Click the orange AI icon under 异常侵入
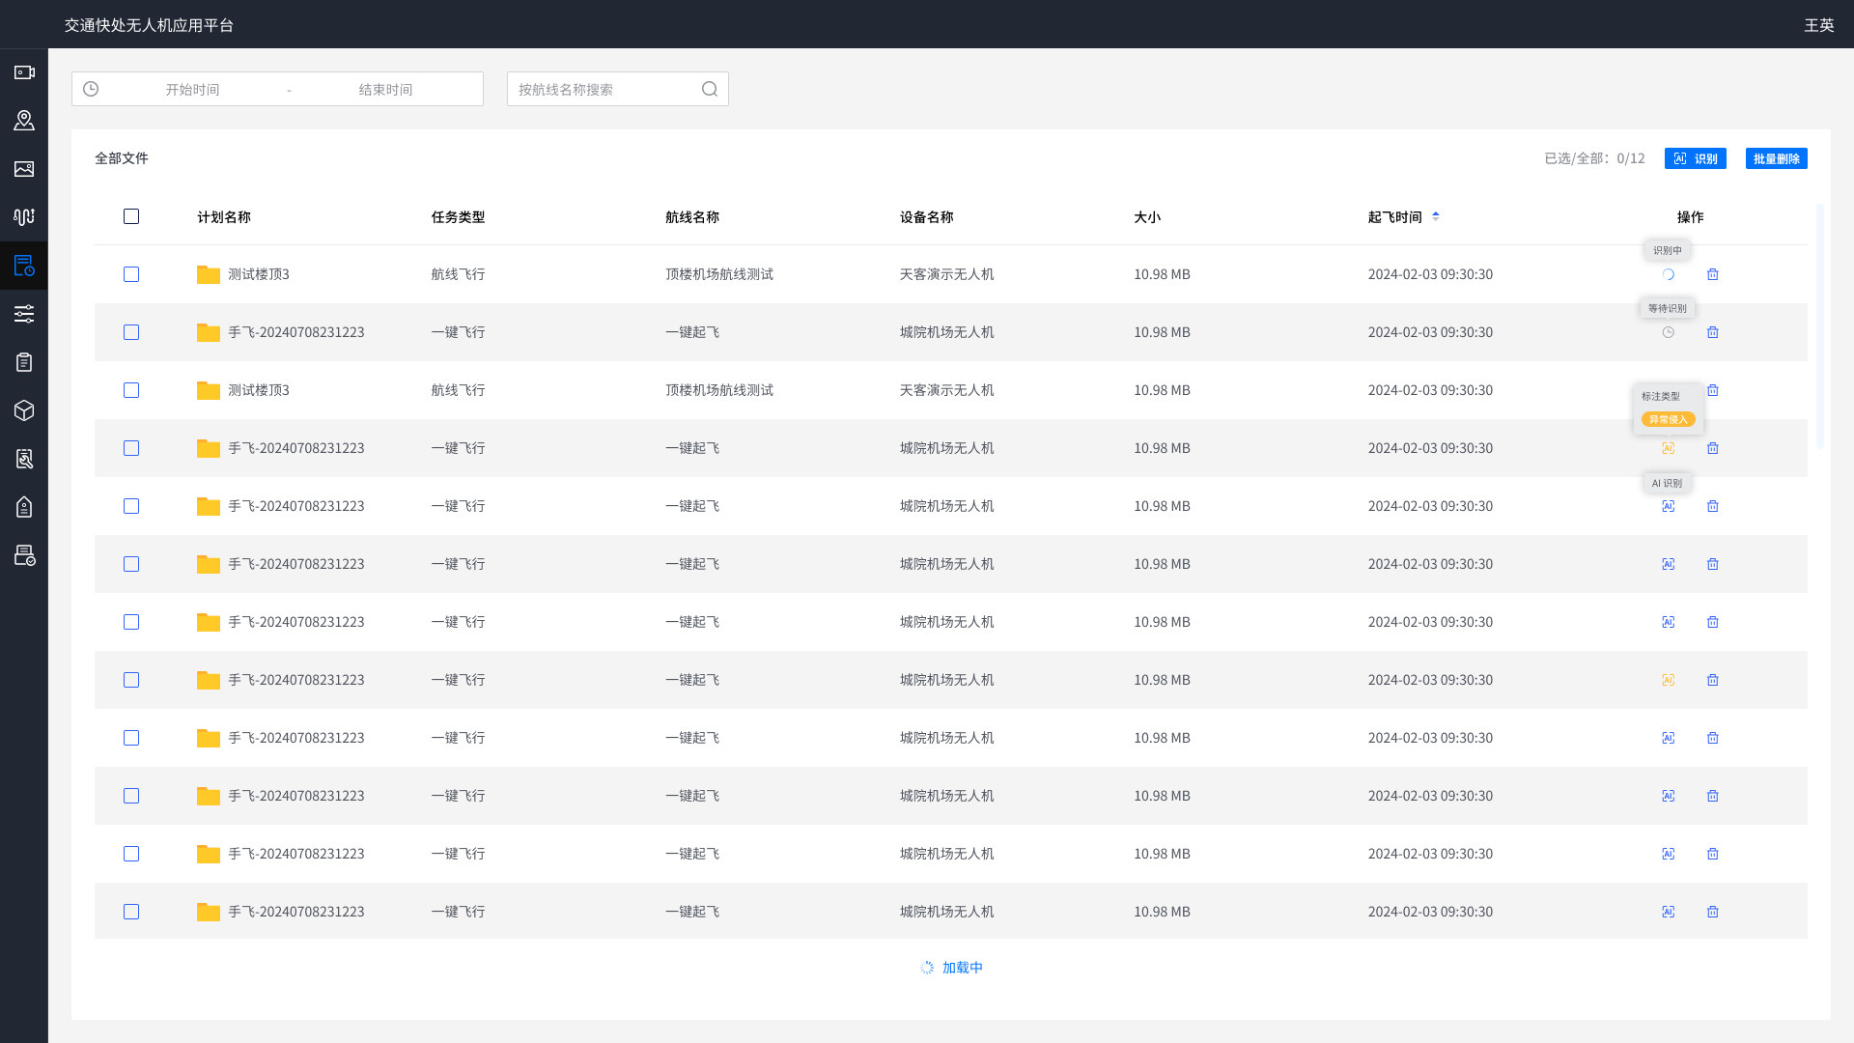The width and height of the screenshot is (1854, 1043). 1668,448
